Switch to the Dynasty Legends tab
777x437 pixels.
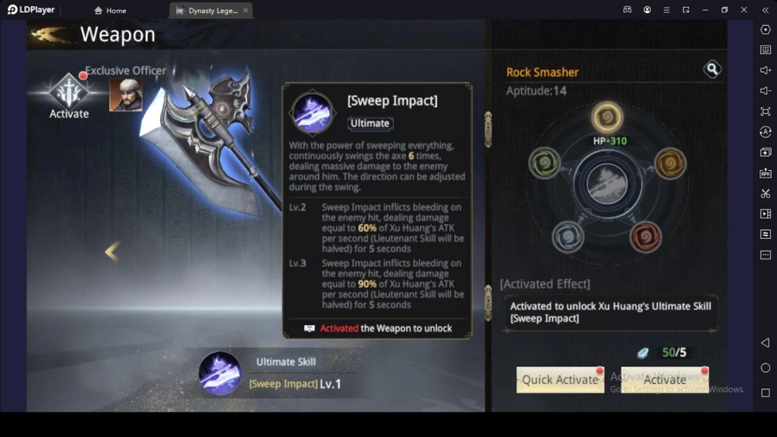tap(212, 11)
